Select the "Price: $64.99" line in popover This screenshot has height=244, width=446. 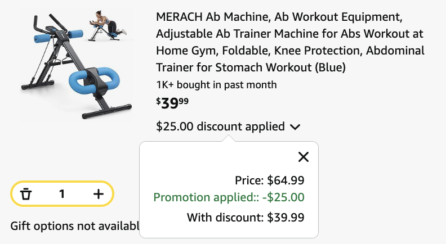[269, 180]
